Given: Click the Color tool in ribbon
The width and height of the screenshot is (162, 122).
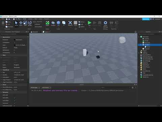Looking at the screenshot, I should (76, 23).
